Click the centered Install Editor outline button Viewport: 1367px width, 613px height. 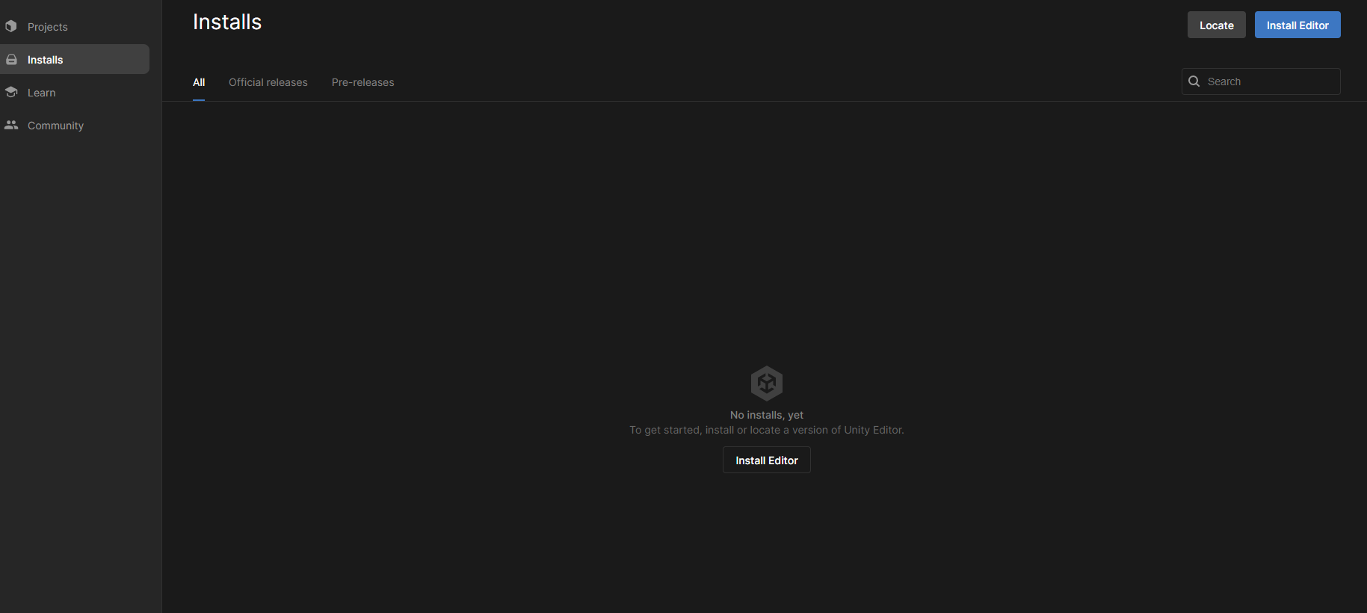pyautogui.click(x=767, y=460)
